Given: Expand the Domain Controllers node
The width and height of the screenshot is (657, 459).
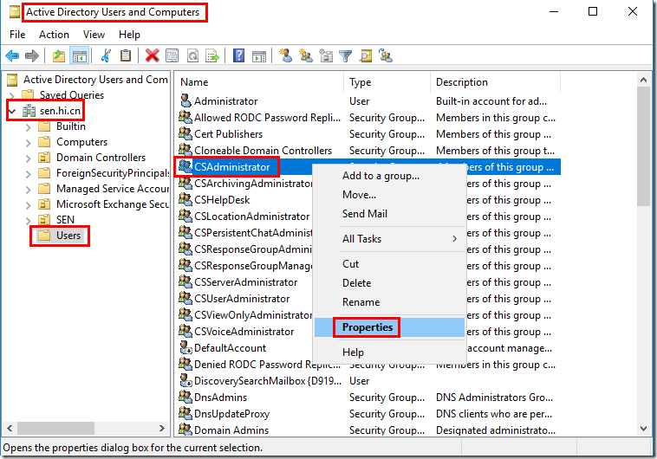Looking at the screenshot, I should pos(28,158).
